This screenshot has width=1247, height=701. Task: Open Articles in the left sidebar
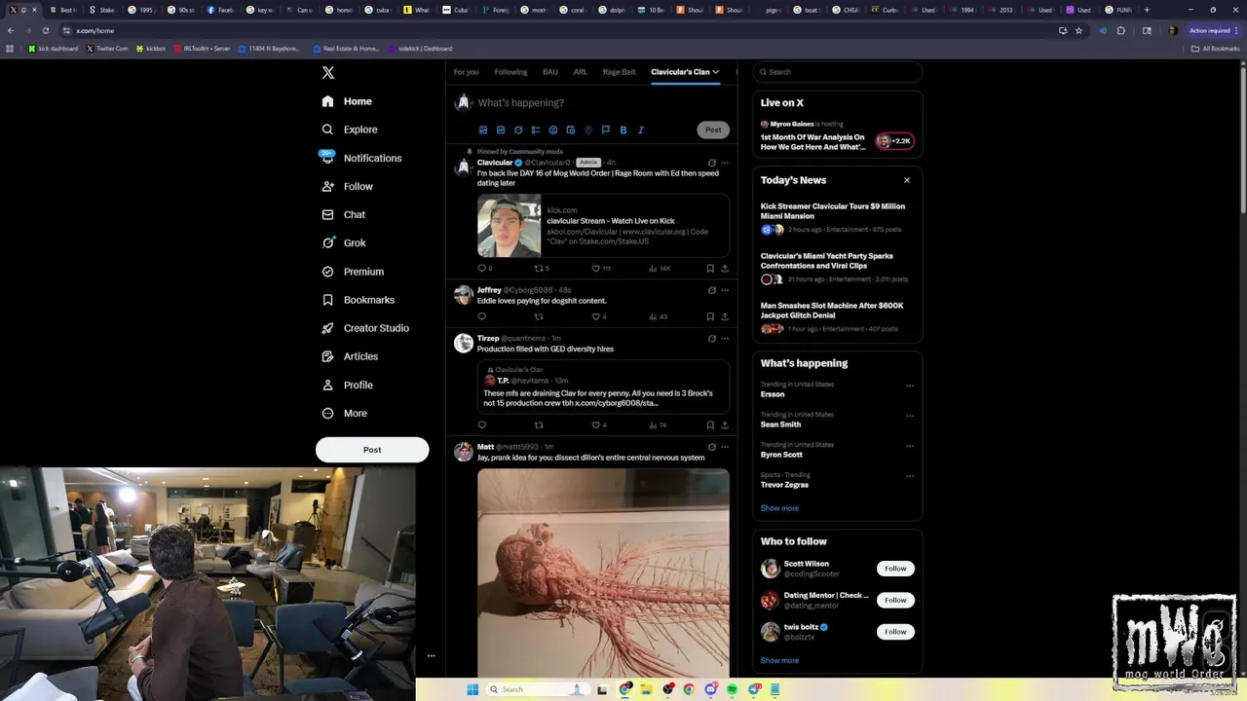(350, 356)
